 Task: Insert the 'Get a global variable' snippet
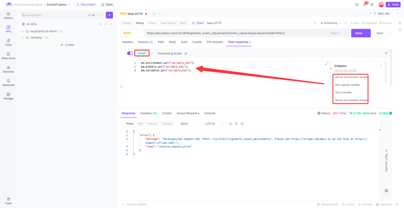[347, 85]
